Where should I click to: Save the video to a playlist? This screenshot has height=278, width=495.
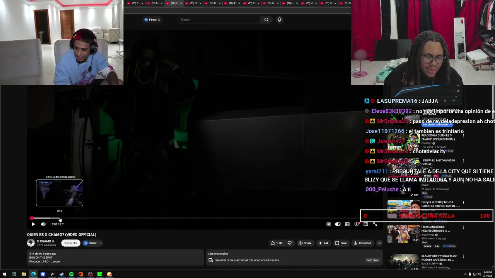coord(341,243)
